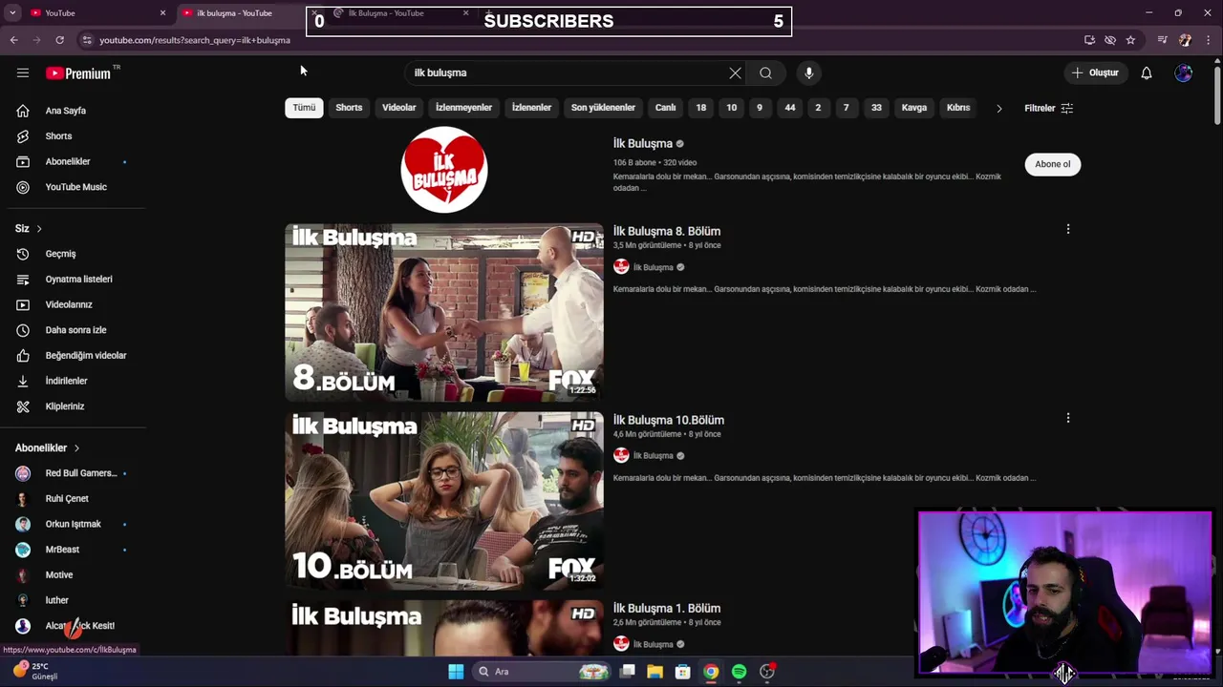Open the İlk Buluşma channel heart logo
The image size is (1223, 687).
444,170
